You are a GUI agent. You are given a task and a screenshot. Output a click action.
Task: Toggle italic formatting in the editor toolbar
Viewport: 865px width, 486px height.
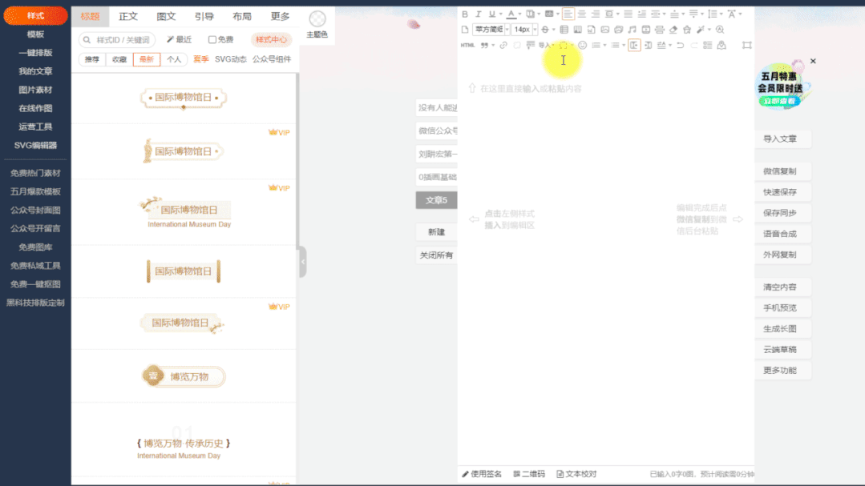pyautogui.click(x=479, y=14)
